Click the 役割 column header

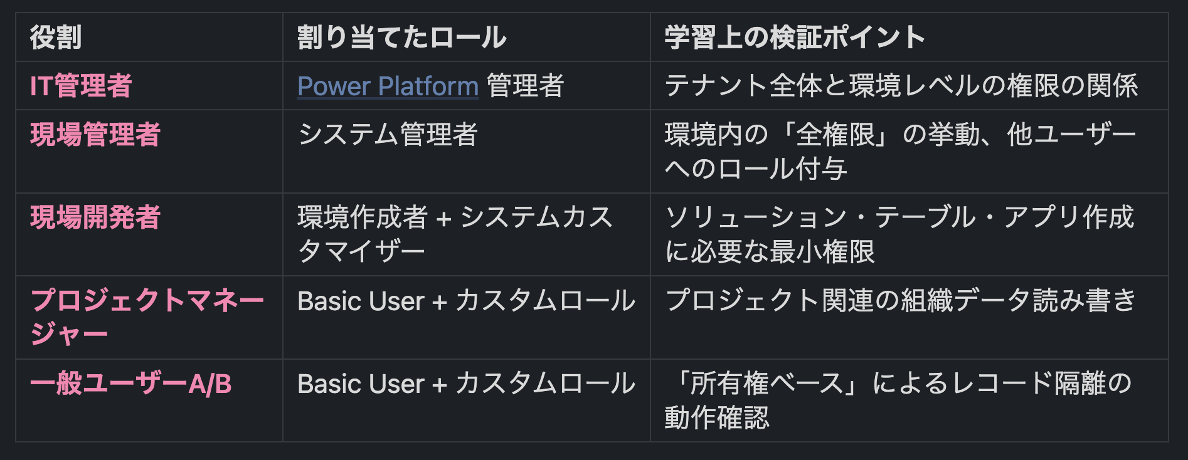(56, 37)
